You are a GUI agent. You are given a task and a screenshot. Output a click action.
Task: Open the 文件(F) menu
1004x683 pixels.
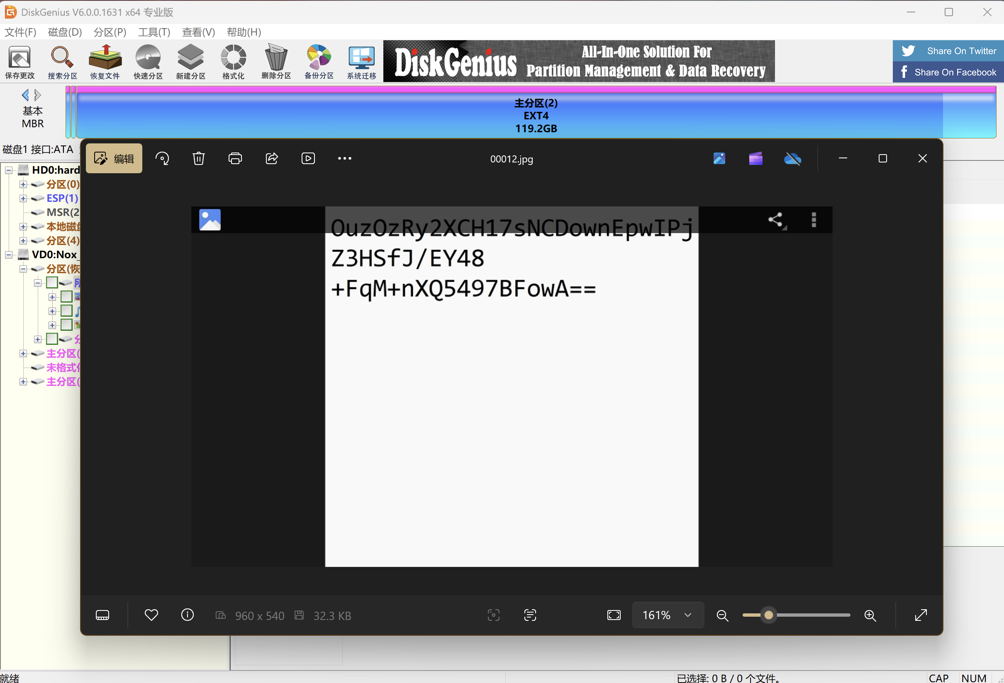(x=20, y=32)
